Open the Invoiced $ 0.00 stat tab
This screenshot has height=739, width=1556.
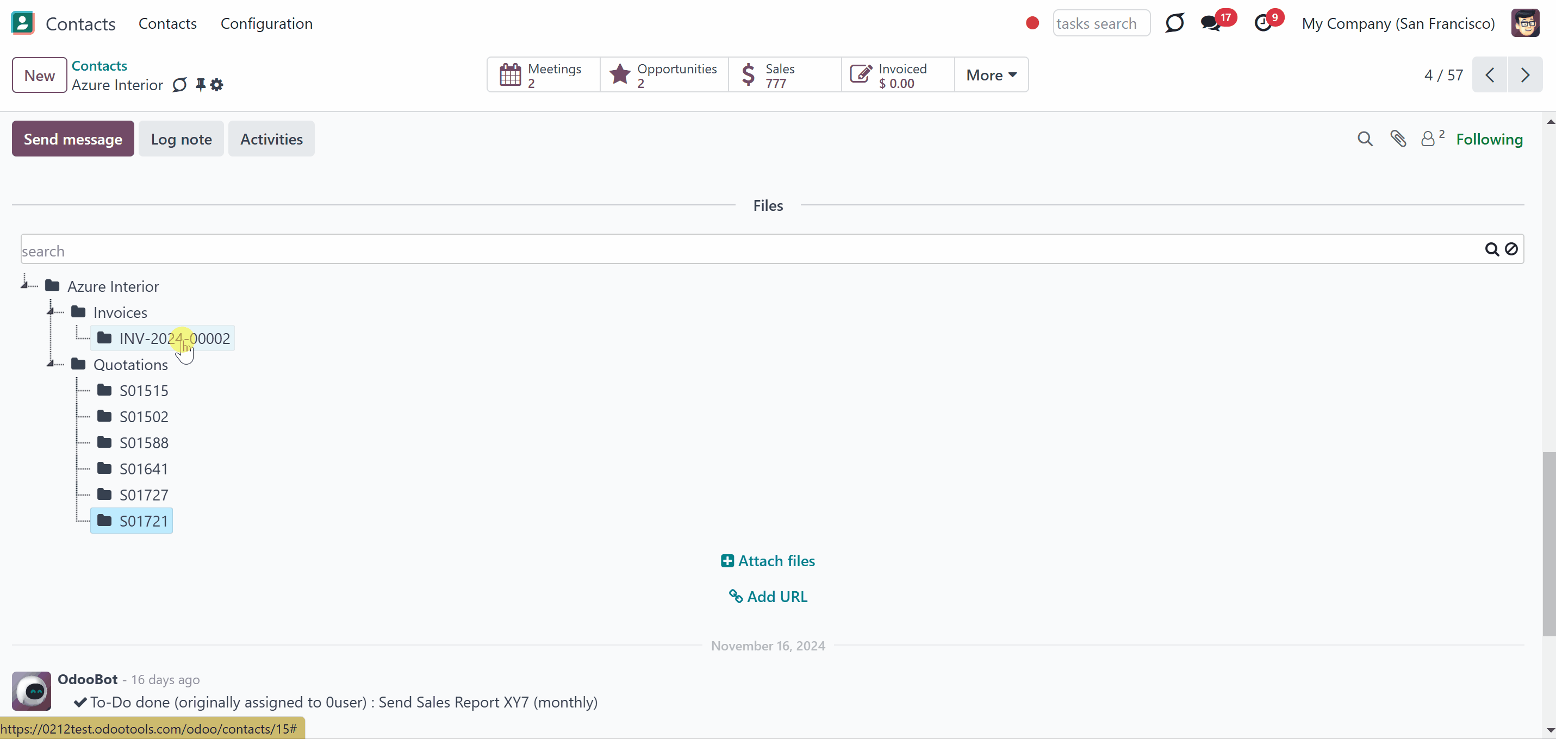click(898, 75)
